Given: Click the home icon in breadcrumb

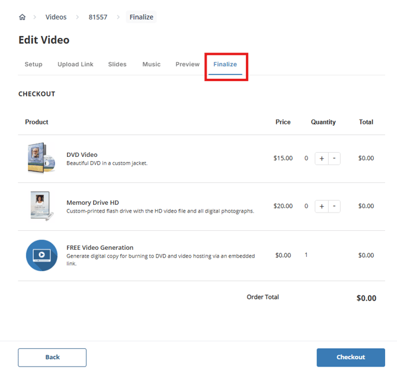Looking at the screenshot, I should (x=23, y=17).
